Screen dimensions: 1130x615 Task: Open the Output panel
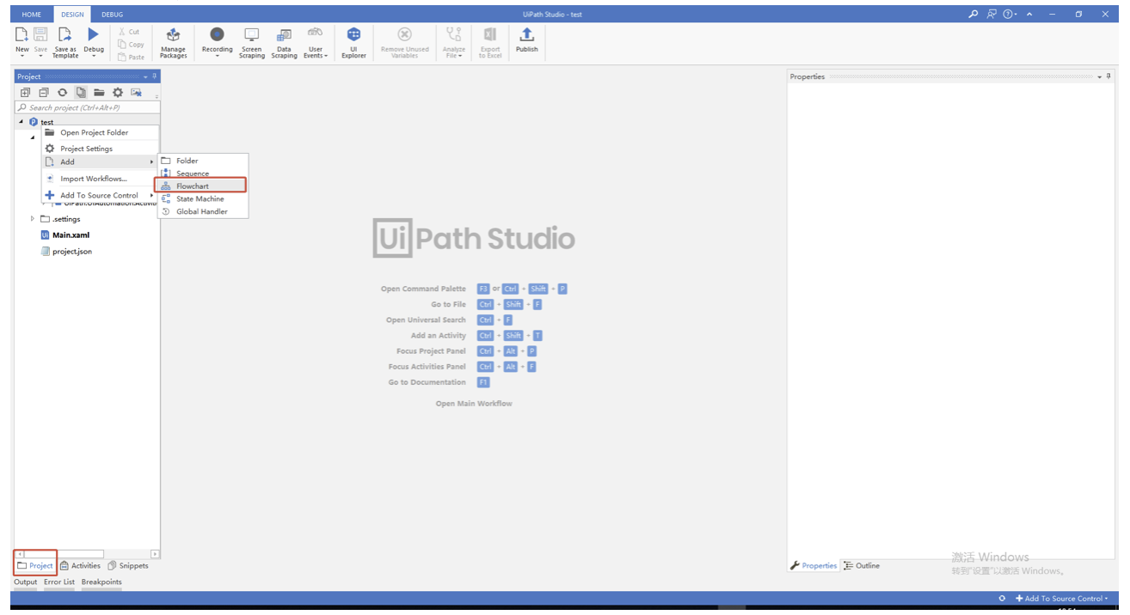pyautogui.click(x=26, y=582)
